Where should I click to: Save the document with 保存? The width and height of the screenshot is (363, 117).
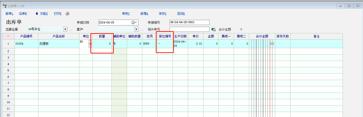tap(162, 14)
